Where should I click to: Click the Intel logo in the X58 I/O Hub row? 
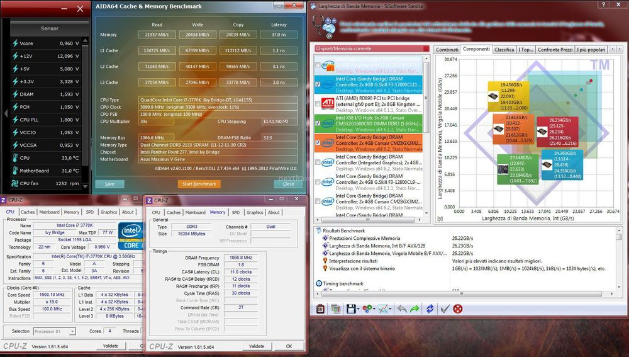click(x=328, y=123)
